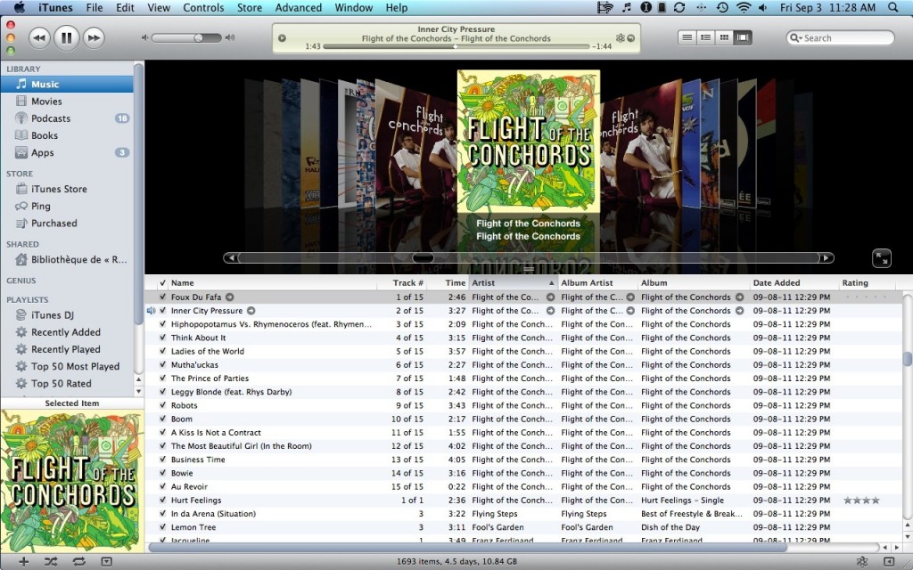913x570 pixels.
Task: Open the Store menu
Action: tap(250, 7)
